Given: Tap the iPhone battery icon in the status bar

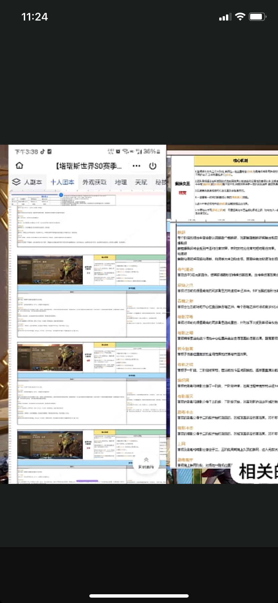Looking at the screenshot, I should click(x=258, y=16).
